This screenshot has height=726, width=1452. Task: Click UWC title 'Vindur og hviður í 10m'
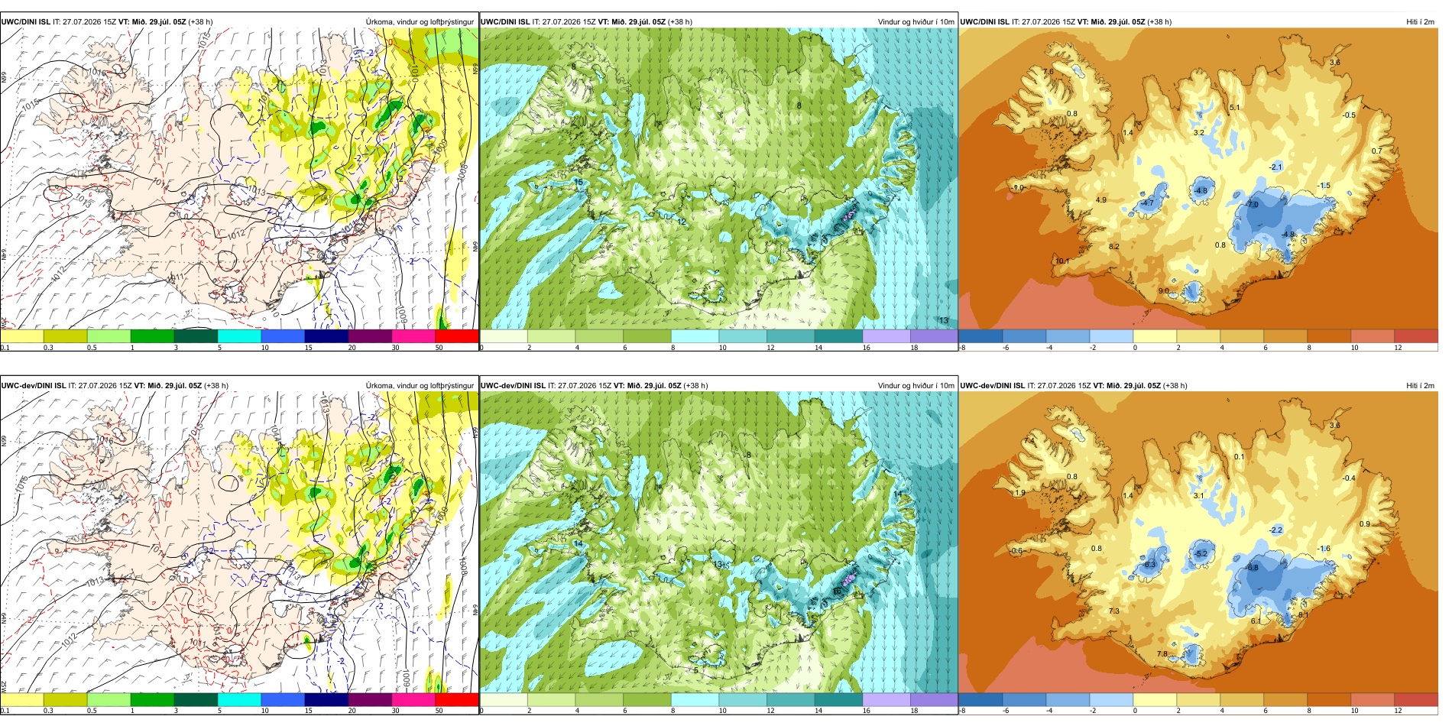point(916,22)
